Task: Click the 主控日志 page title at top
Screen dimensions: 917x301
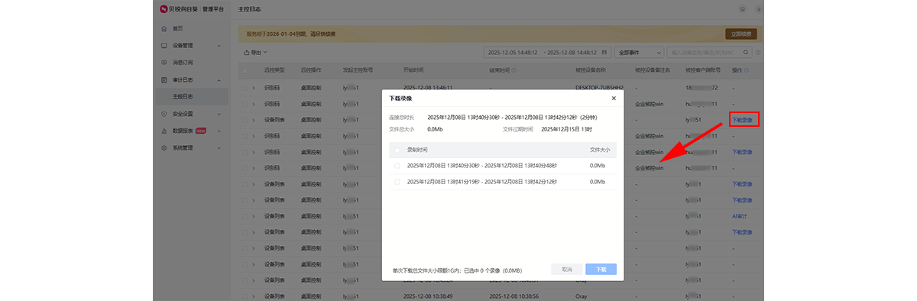Action: [250, 9]
